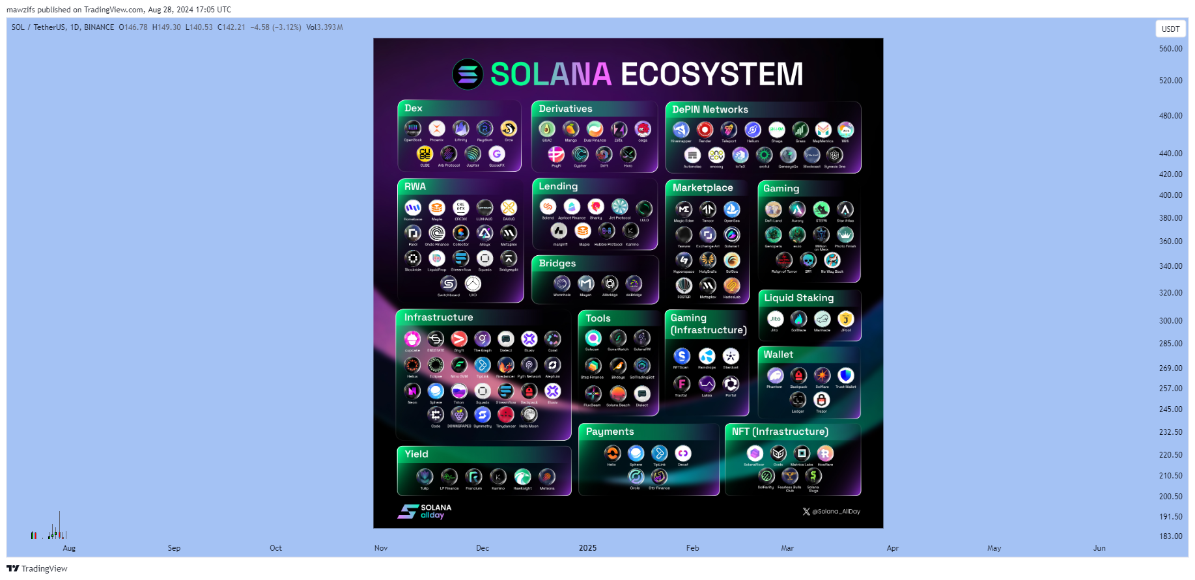
Task: Click the Helius icon in Infrastructure
Action: (412, 365)
